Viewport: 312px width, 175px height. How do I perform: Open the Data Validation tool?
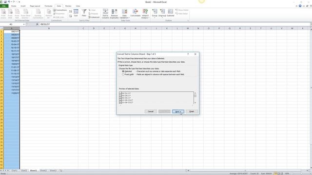[124, 14]
